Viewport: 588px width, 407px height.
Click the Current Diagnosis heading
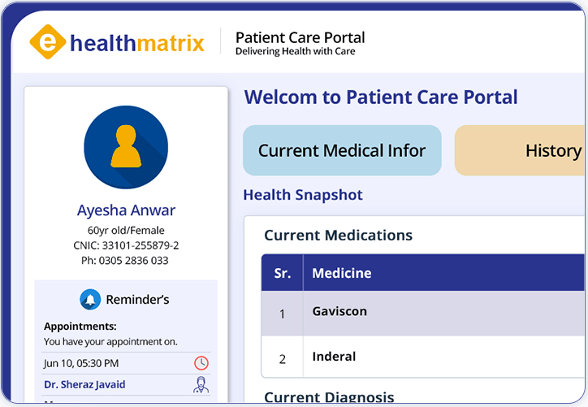click(x=329, y=398)
